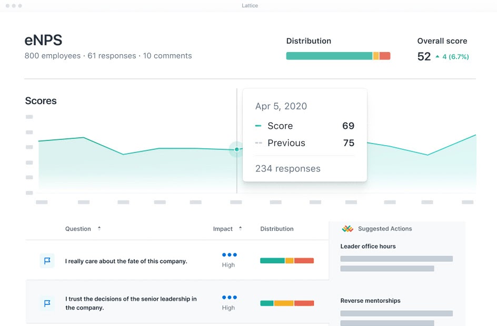Click the High impact dots for the leadership question

click(x=228, y=297)
